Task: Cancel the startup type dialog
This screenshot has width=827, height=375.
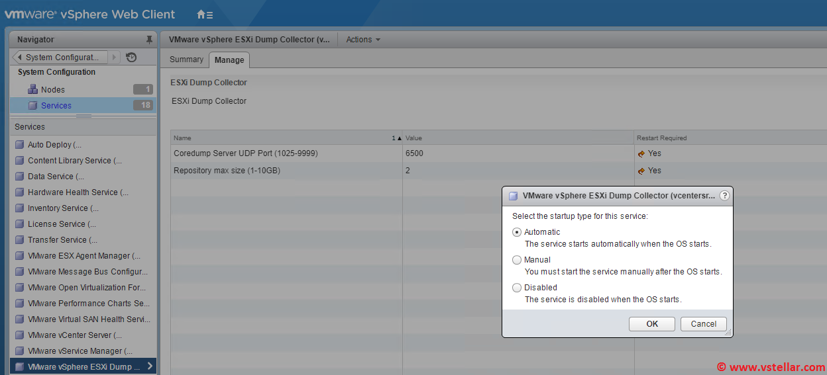Action: 703,324
